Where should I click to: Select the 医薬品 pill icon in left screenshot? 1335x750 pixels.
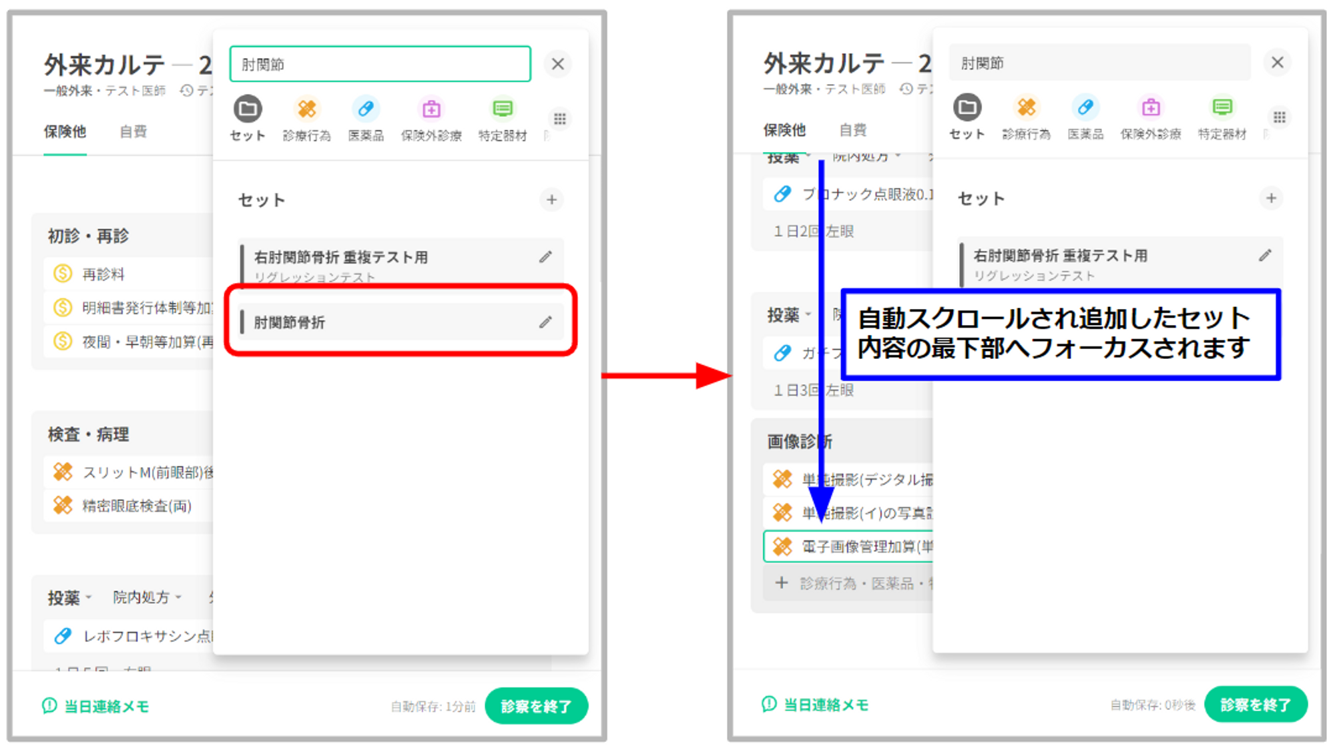pos(366,109)
